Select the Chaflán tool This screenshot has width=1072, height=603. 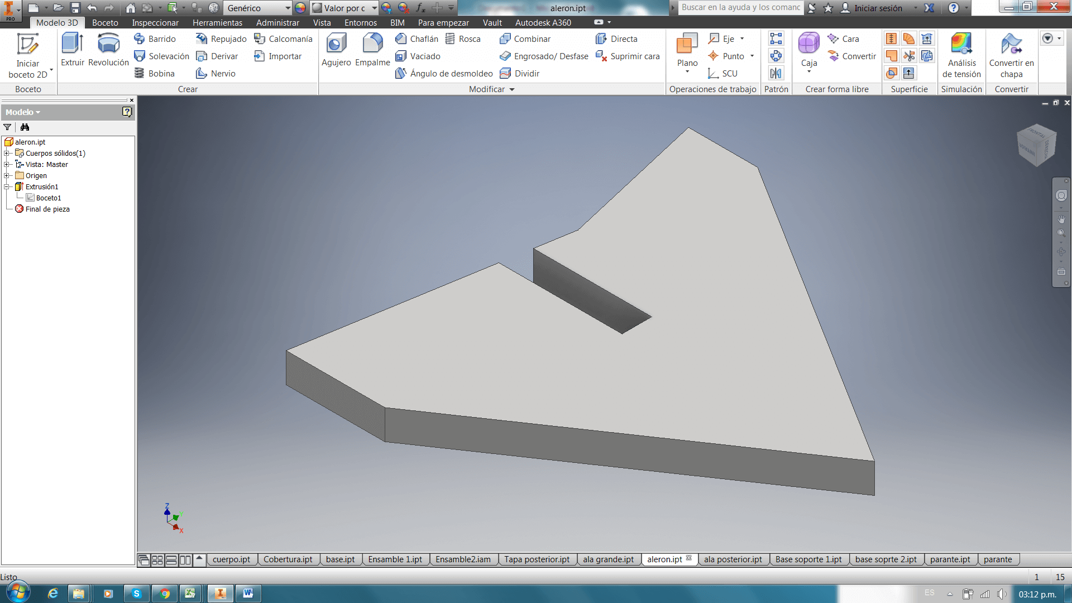(417, 39)
